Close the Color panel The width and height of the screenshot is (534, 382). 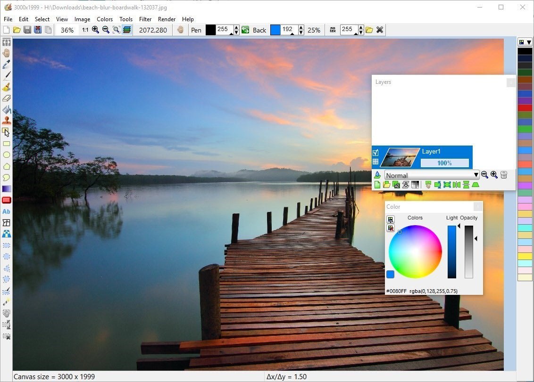(478, 206)
